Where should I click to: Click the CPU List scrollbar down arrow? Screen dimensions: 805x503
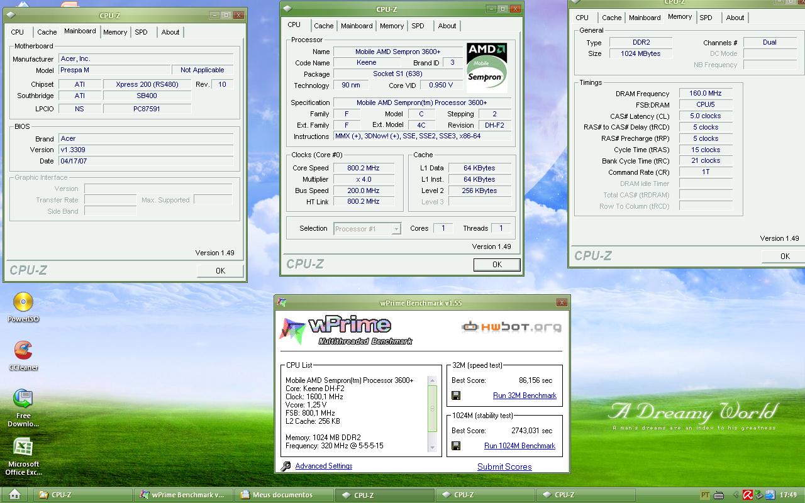pyautogui.click(x=432, y=448)
